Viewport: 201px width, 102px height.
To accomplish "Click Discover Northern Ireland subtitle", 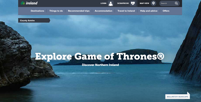I will pyautogui.click(x=100, y=65).
